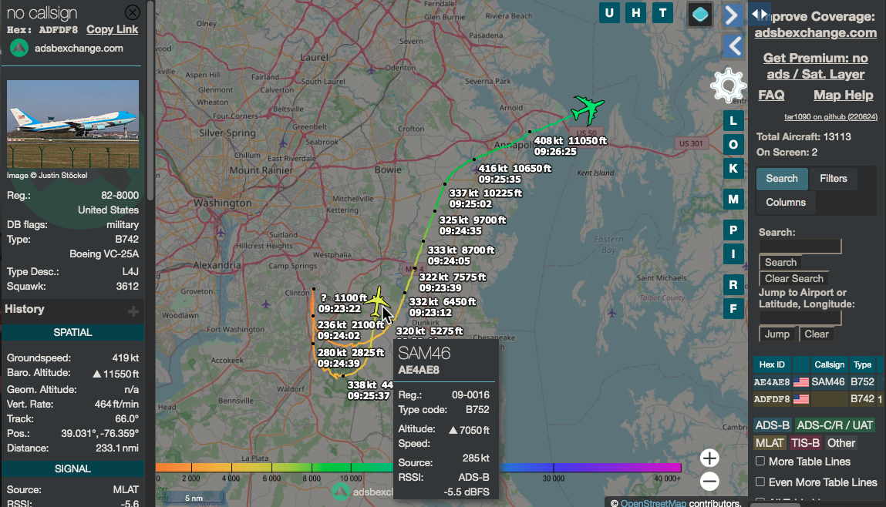886x507 pixels.
Task: Click the Search button
Action: coord(780,262)
